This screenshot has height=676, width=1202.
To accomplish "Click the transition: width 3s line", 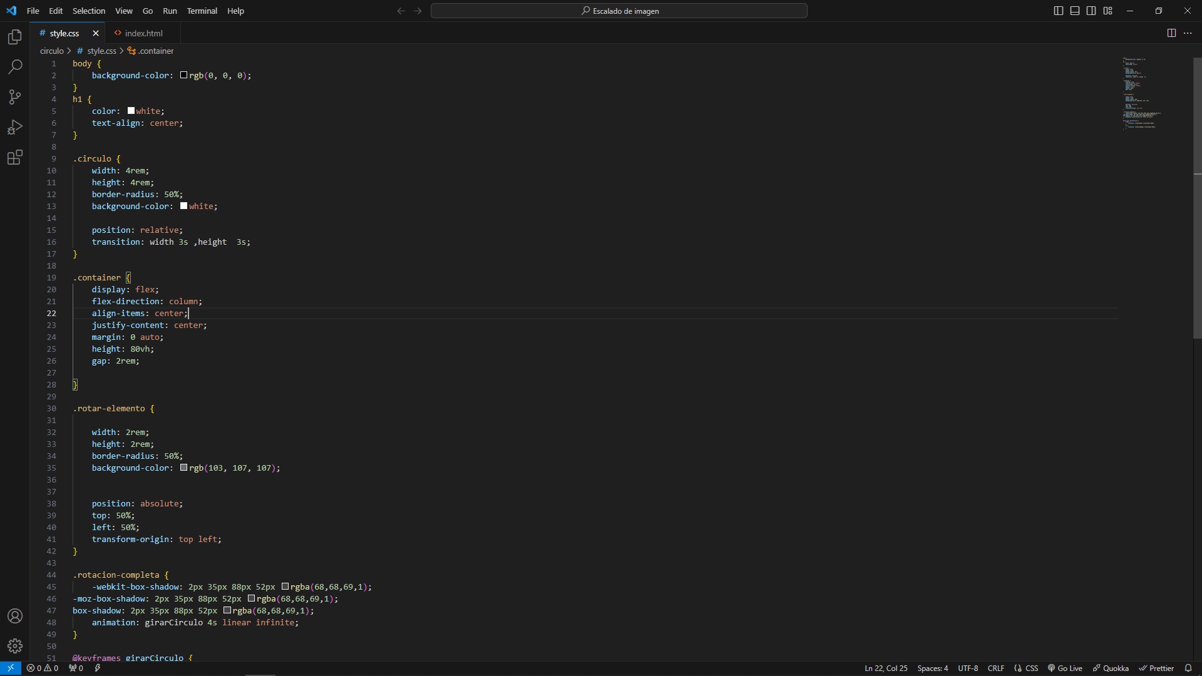I will (x=171, y=242).
